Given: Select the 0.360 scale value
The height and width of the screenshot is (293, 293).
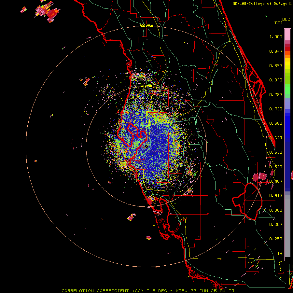Looking at the screenshot, I should point(276,210).
